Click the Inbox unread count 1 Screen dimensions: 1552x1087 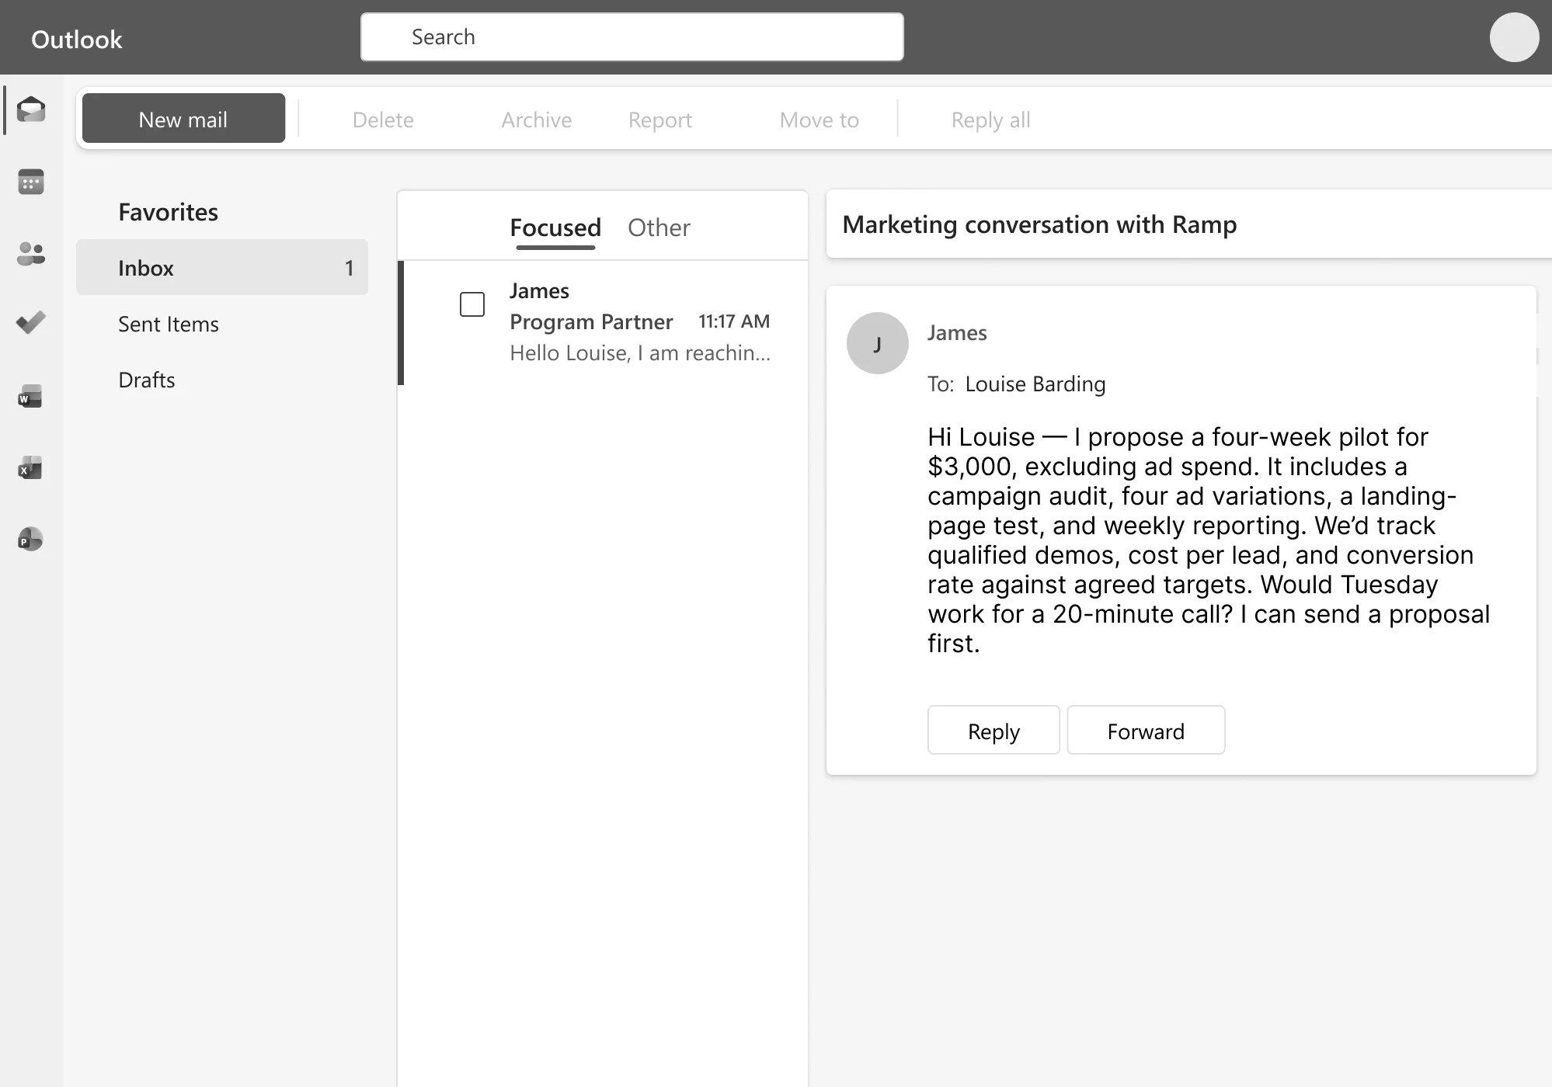click(349, 268)
